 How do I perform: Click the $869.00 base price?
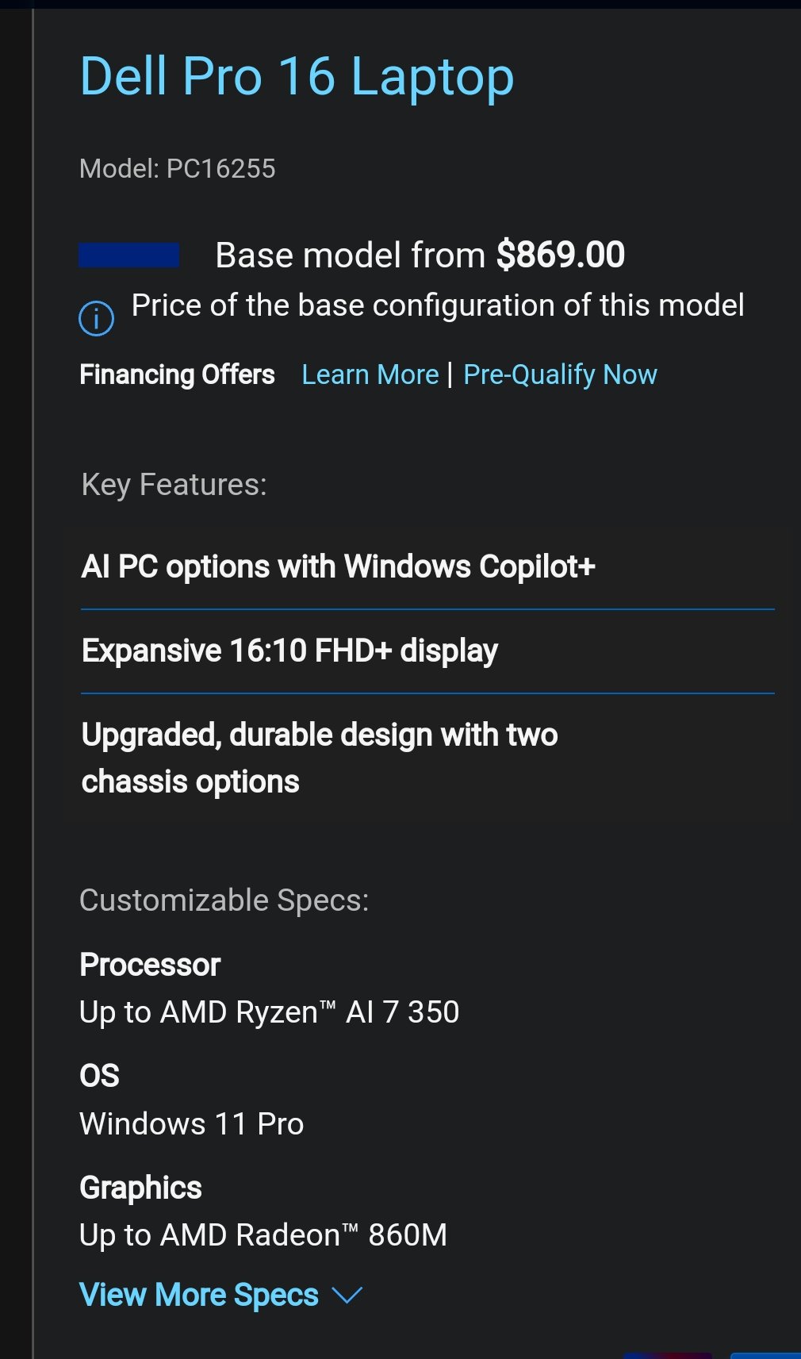coord(561,255)
